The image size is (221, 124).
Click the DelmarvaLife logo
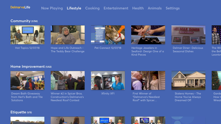[x=20, y=7]
